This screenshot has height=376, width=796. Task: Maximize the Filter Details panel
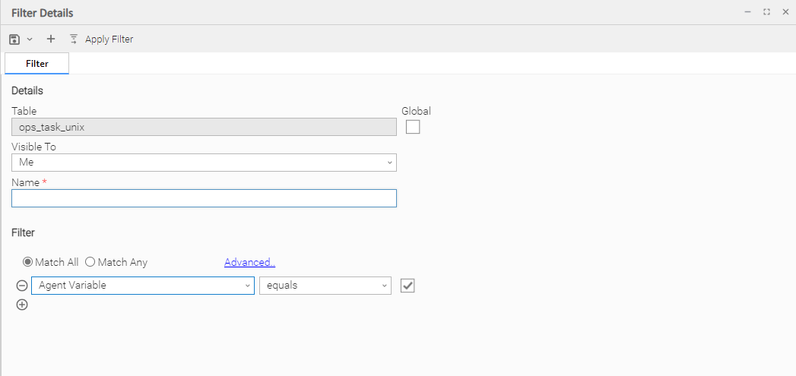(x=766, y=12)
